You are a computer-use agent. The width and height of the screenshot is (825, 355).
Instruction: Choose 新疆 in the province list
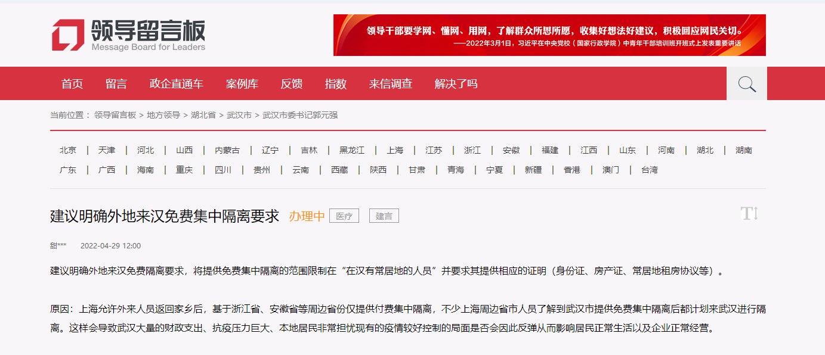coord(533,170)
